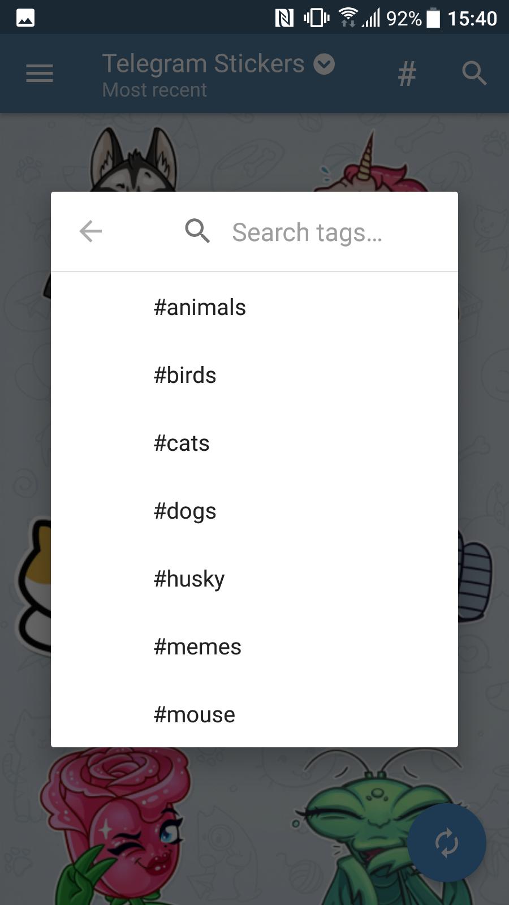Tap the battery icon in status bar
Viewport: 509px width, 905px height.
click(x=433, y=18)
